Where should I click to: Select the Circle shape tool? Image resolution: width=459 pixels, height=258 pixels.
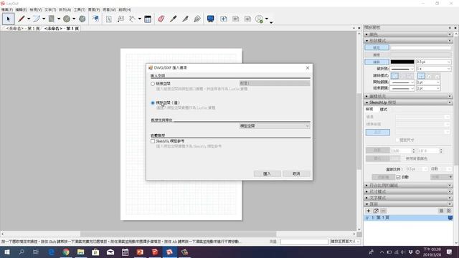[x=67, y=19]
